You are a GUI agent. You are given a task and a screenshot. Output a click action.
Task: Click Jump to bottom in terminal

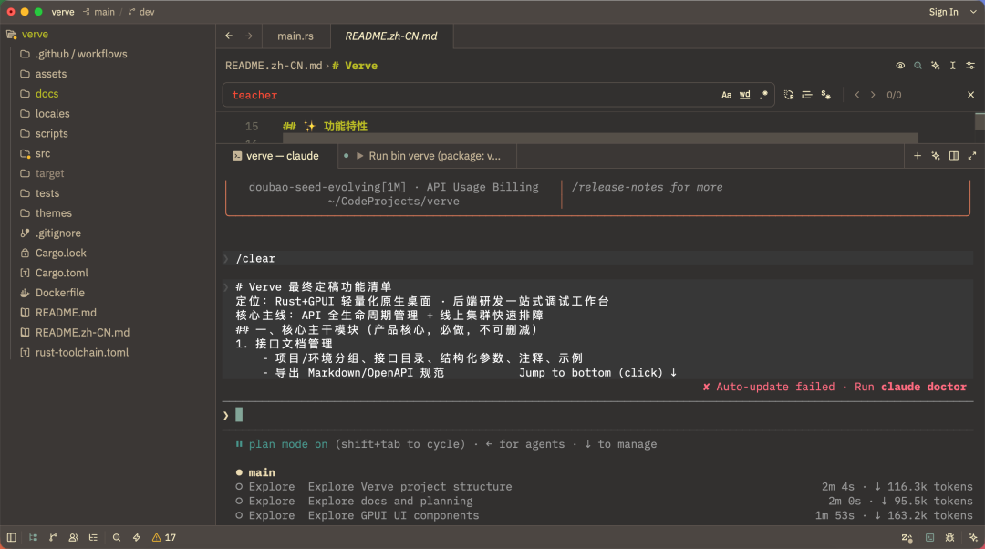click(597, 372)
